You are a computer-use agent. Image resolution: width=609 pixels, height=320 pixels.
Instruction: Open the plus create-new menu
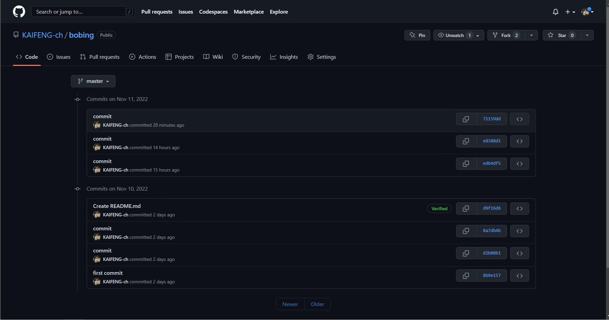point(570,12)
